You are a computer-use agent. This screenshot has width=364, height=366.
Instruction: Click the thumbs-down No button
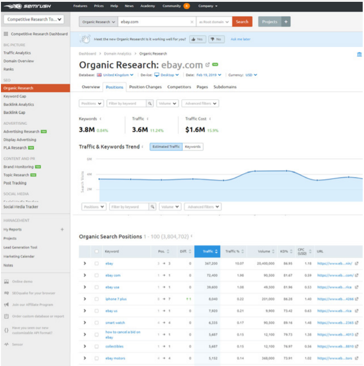216,39
